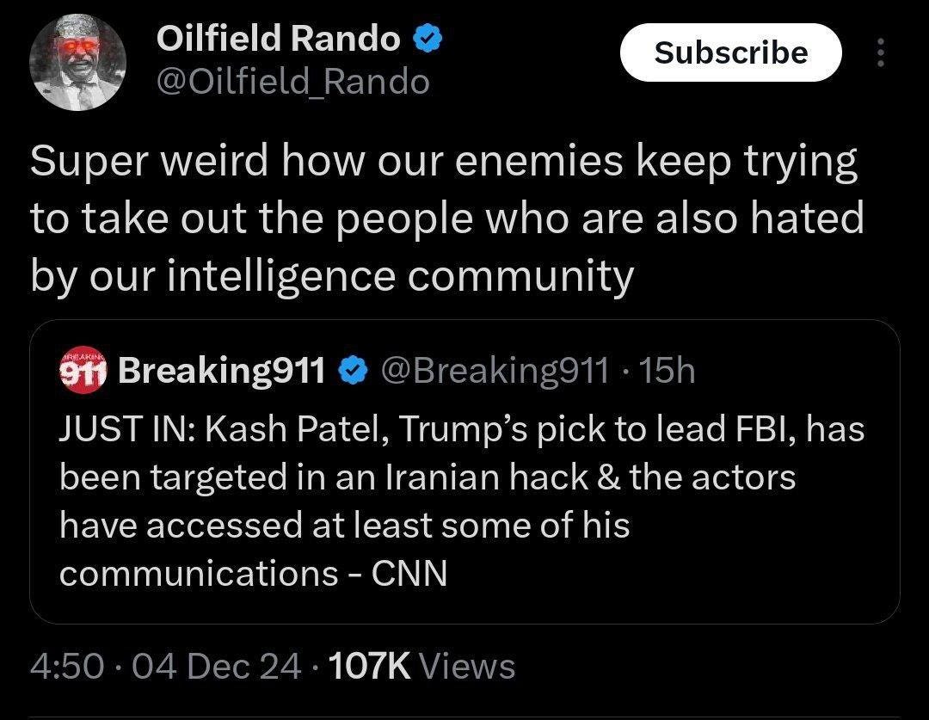
Task: Click the CNN mention in quoted tweet
Action: click(409, 574)
